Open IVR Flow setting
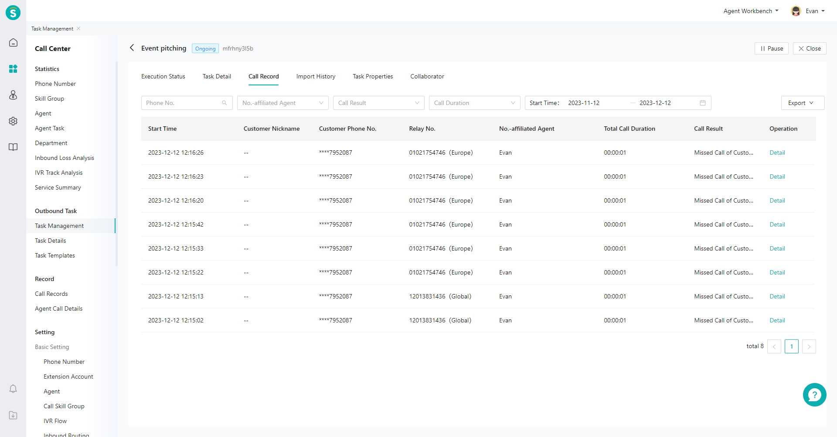The height and width of the screenshot is (437, 837). 55,421
